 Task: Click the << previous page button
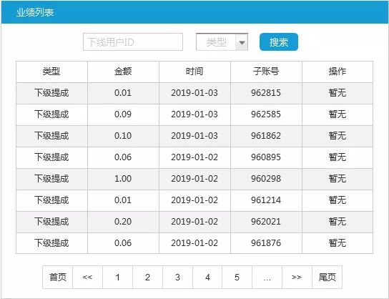coord(87,277)
